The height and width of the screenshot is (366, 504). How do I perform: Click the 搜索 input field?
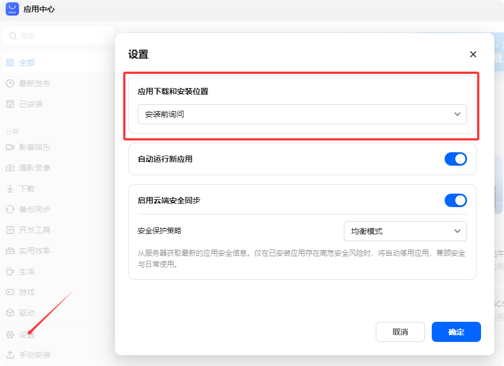tap(58, 36)
